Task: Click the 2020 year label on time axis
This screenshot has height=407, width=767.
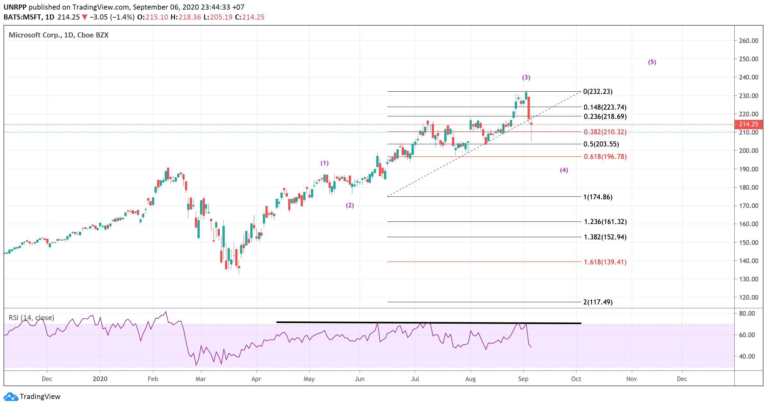Action: 100,379
